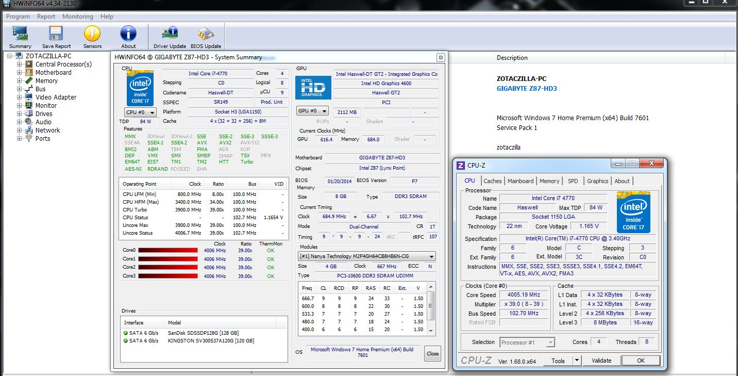This screenshot has width=738, height=376.
Task: Click the CPU-Z OK button
Action: click(x=641, y=361)
